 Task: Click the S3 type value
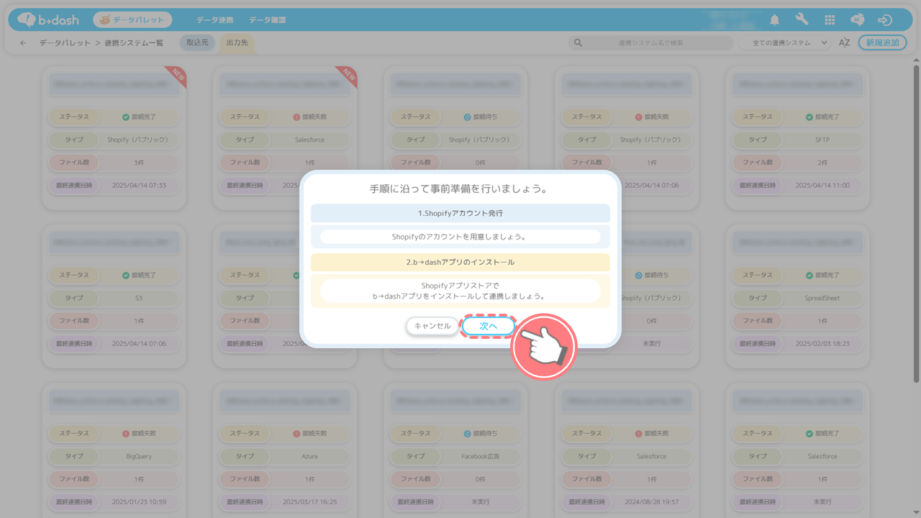pos(138,298)
